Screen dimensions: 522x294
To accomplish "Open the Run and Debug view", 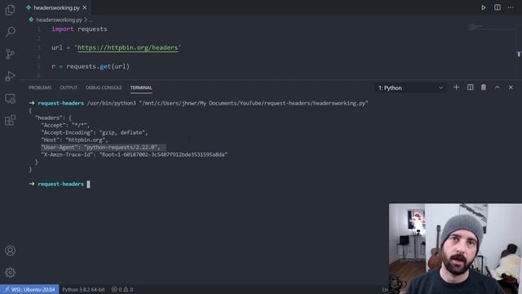I will tap(10, 76).
